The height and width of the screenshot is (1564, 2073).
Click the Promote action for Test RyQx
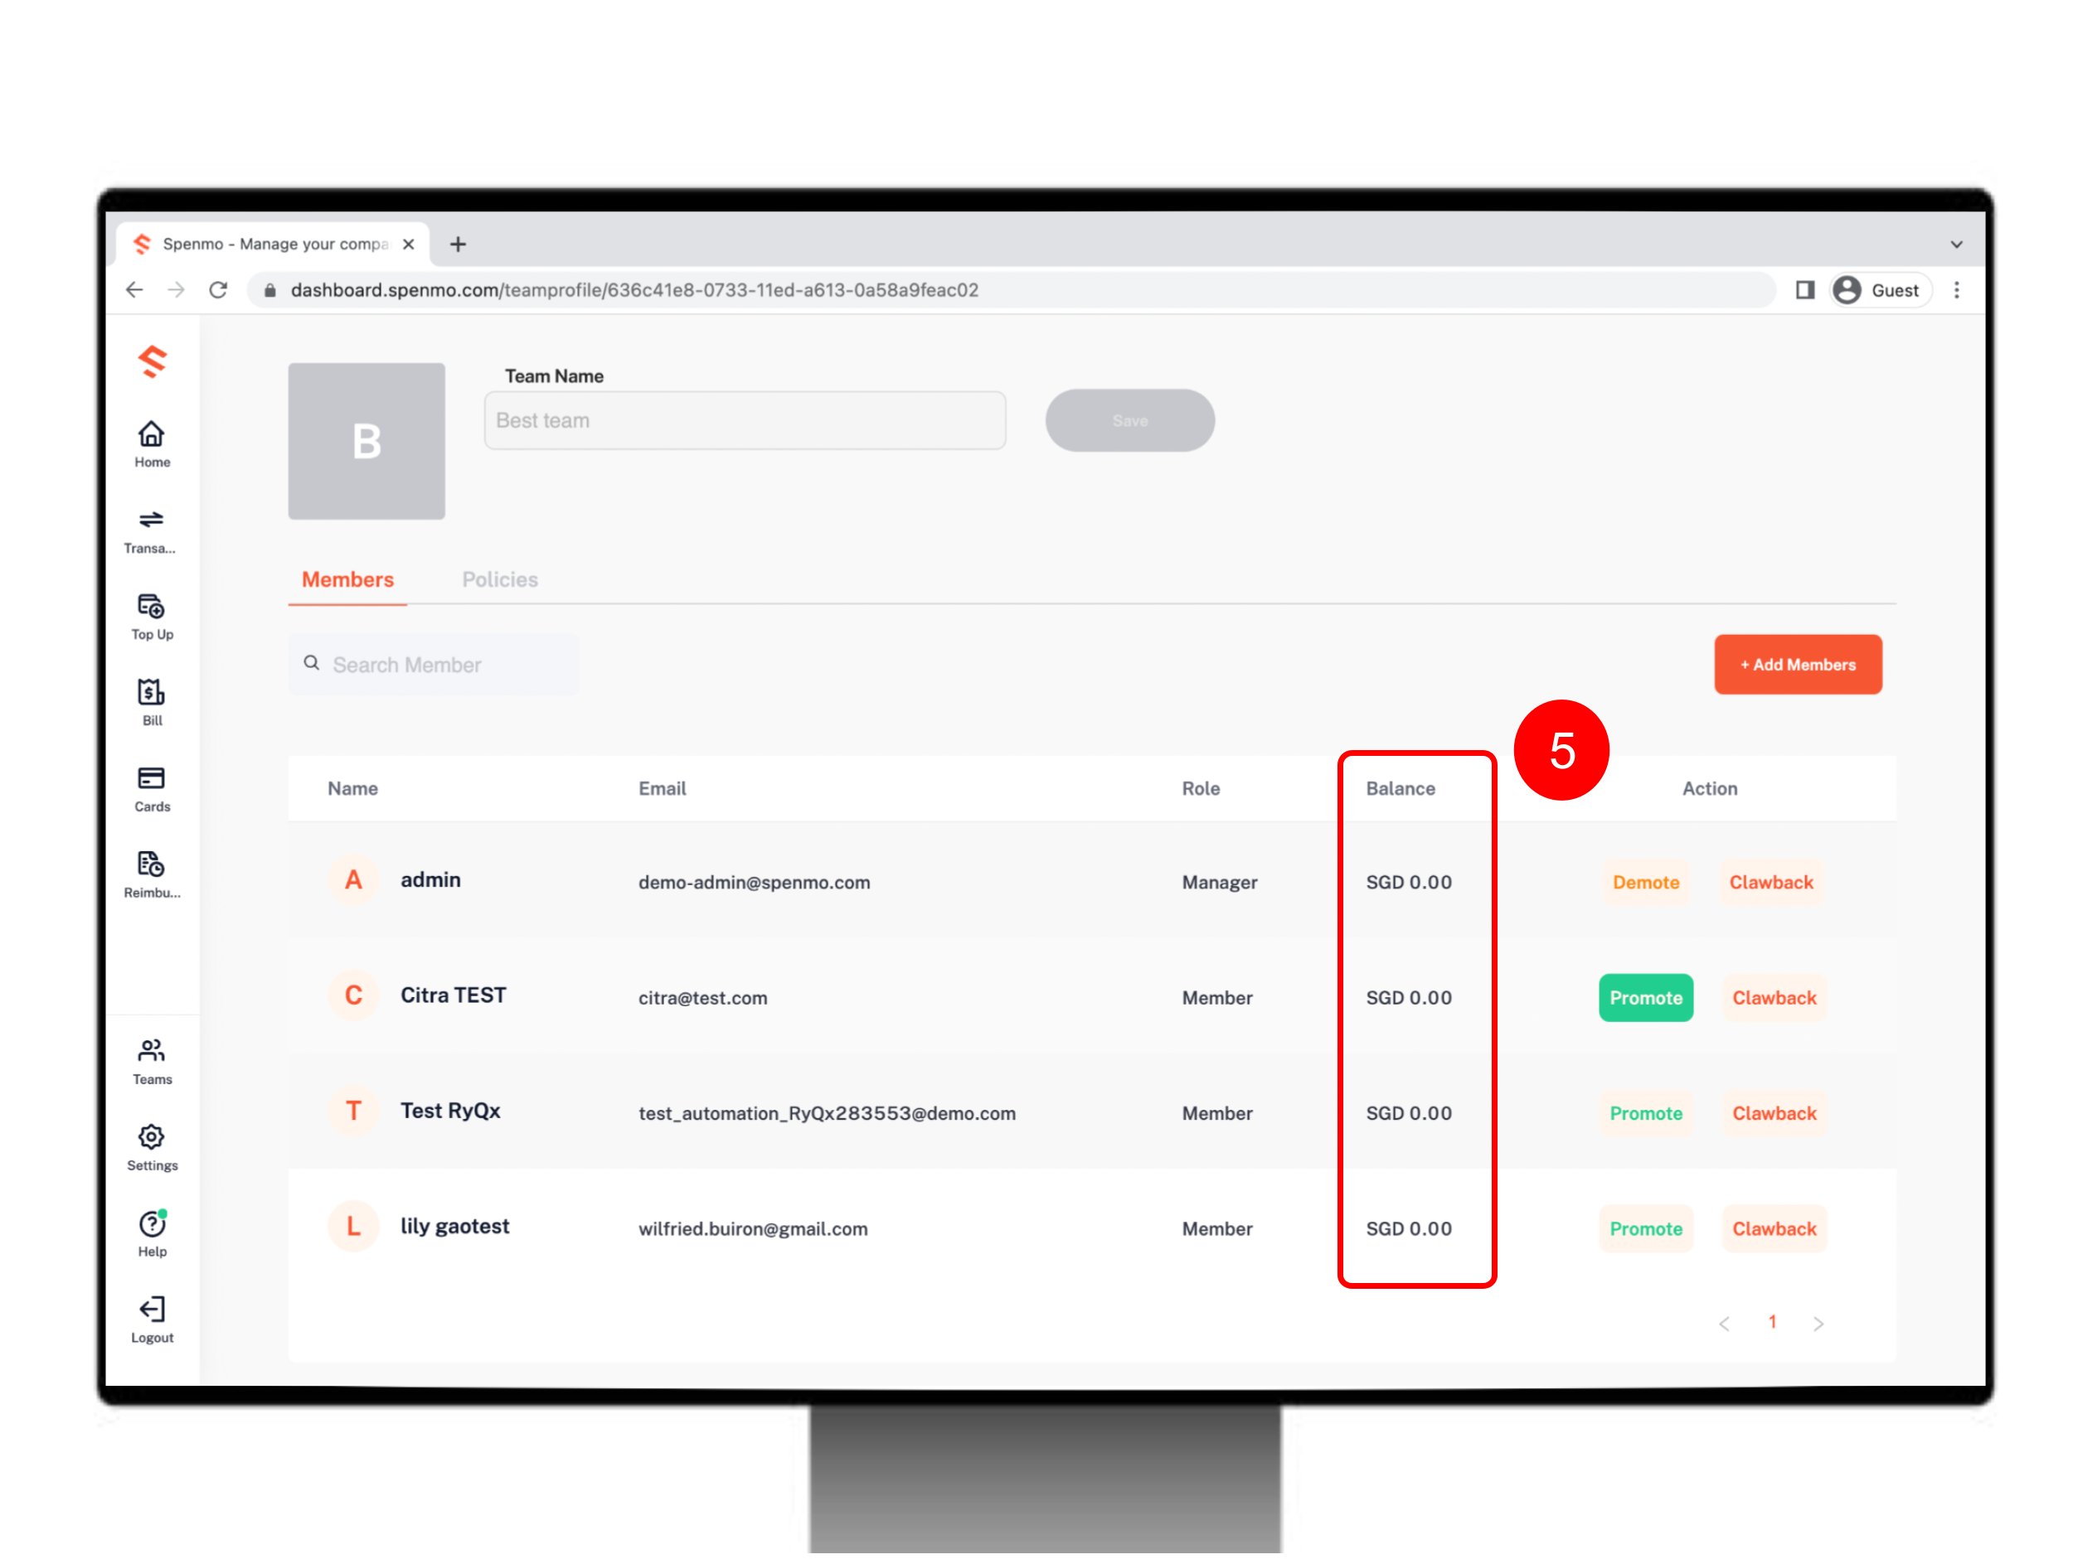(x=1646, y=1112)
